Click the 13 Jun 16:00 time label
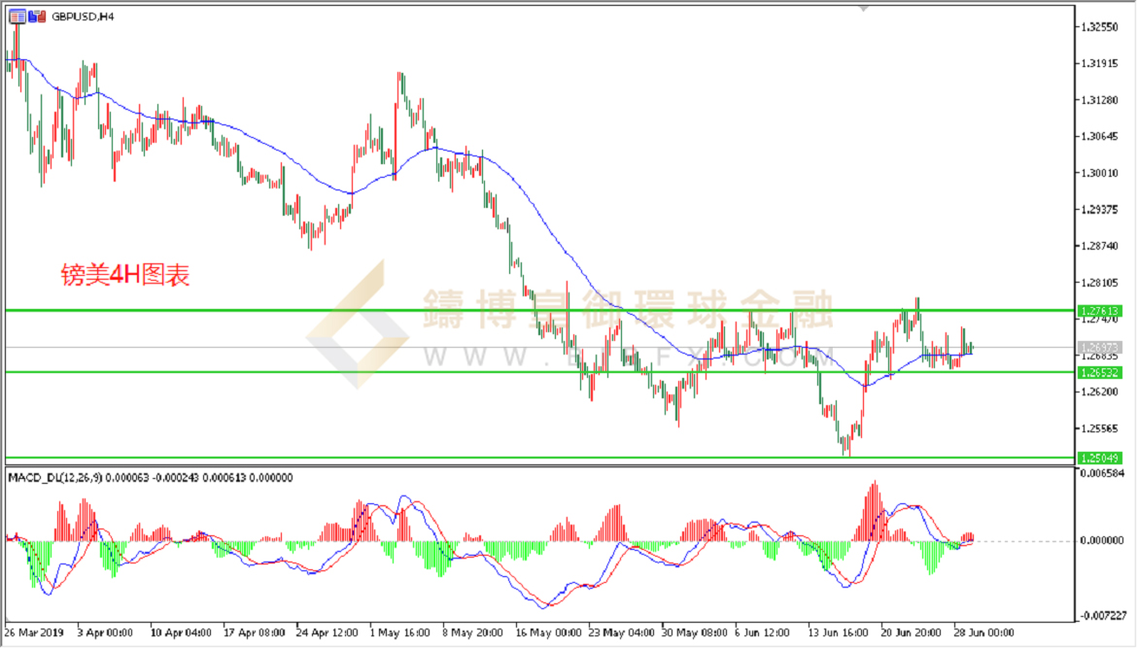 click(839, 630)
